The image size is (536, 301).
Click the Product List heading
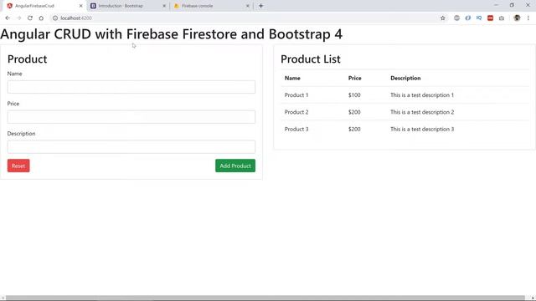[x=311, y=59]
